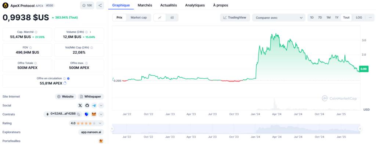Add ApeX to watchlist with star button
This screenshot has width=376, height=144.
tap(87, 5)
